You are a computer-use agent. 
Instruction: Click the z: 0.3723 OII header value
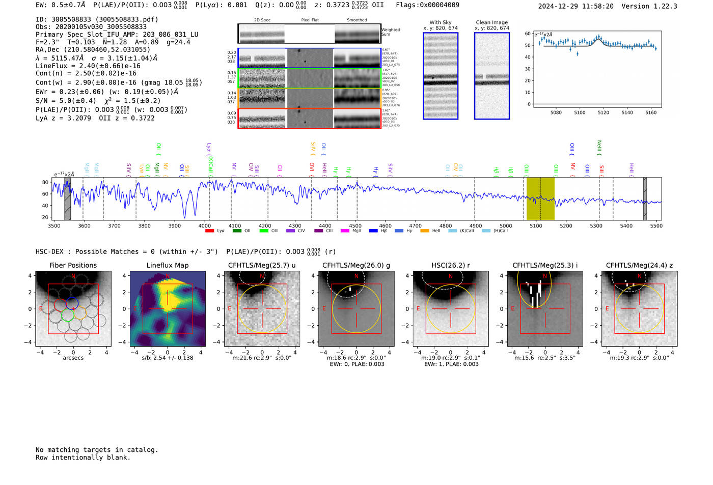pyautogui.click(x=349, y=5)
